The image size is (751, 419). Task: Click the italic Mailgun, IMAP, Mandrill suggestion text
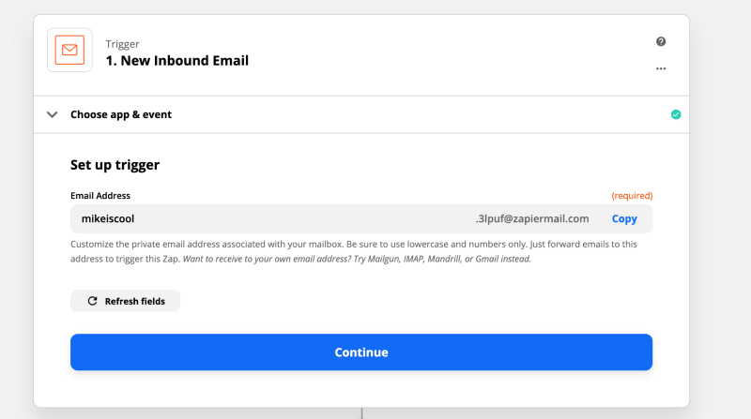click(x=357, y=259)
